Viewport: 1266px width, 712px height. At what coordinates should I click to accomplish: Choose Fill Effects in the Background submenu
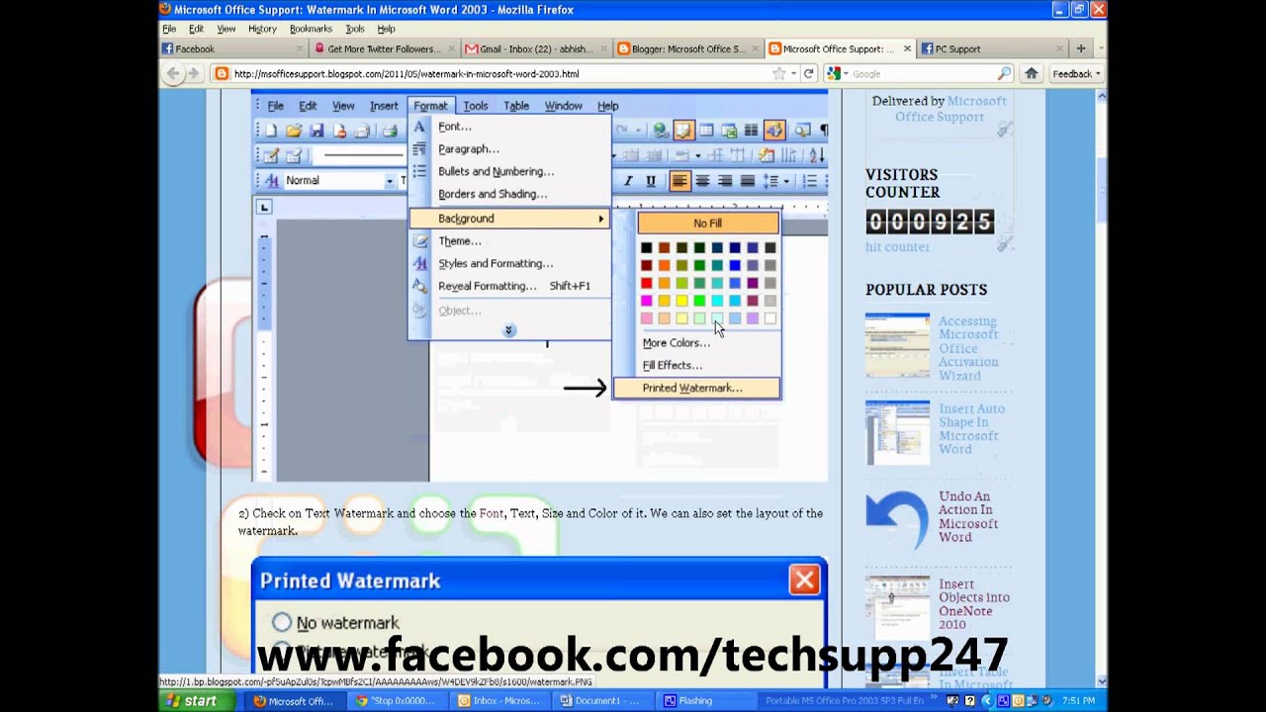(673, 365)
